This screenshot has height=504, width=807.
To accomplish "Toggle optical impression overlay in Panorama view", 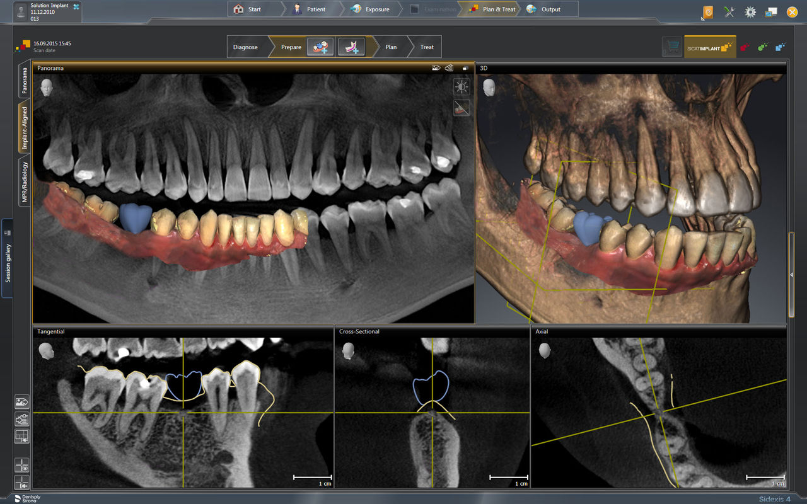I will point(462,108).
